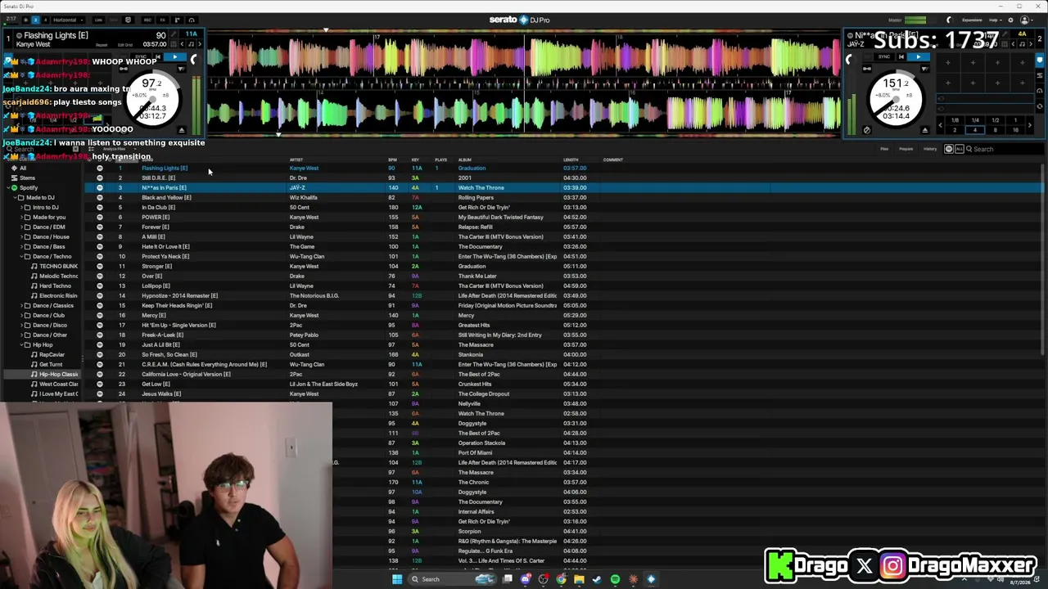Set deck 2 loop size to 1/8
The height and width of the screenshot is (589, 1048).
(x=955, y=120)
